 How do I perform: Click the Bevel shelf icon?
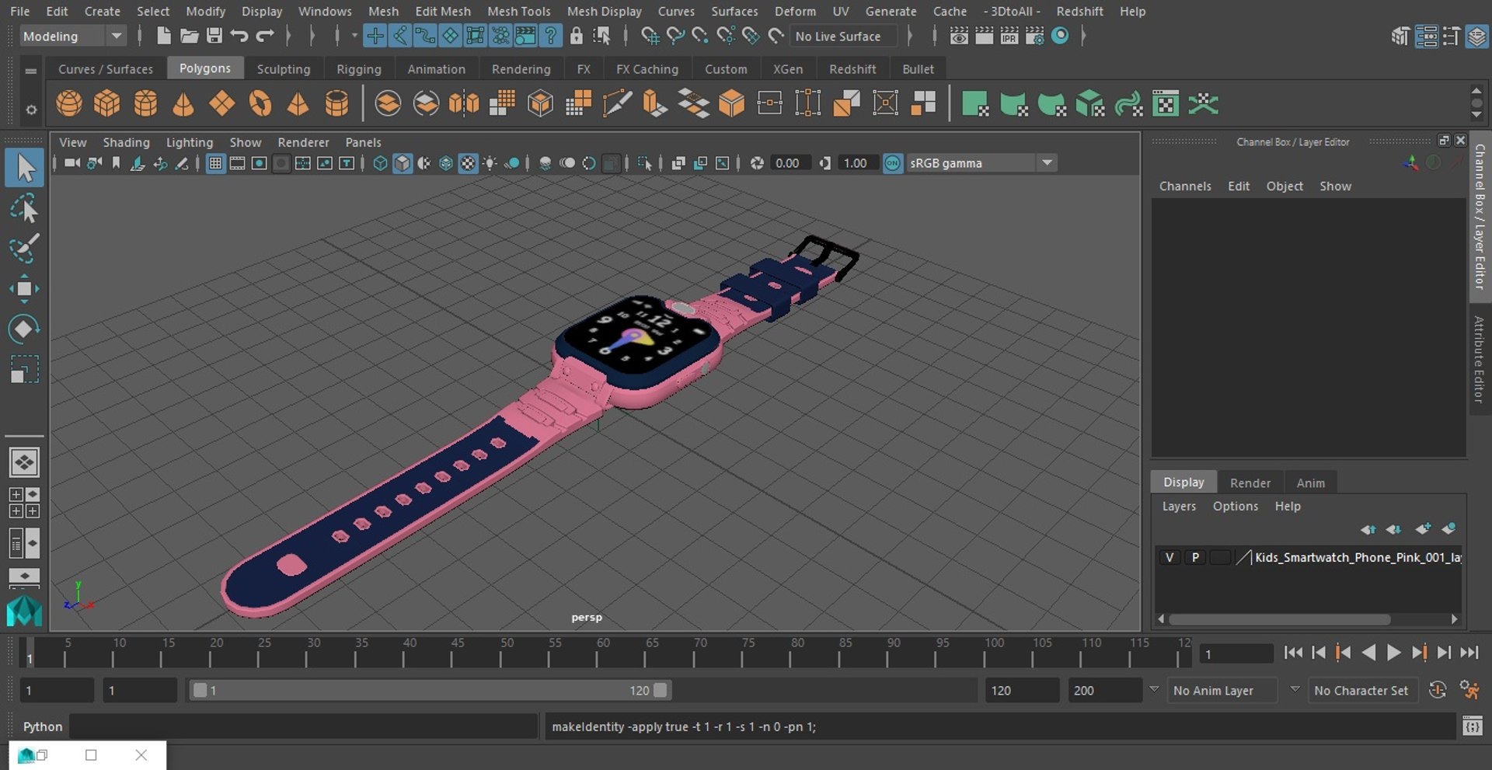click(x=732, y=103)
